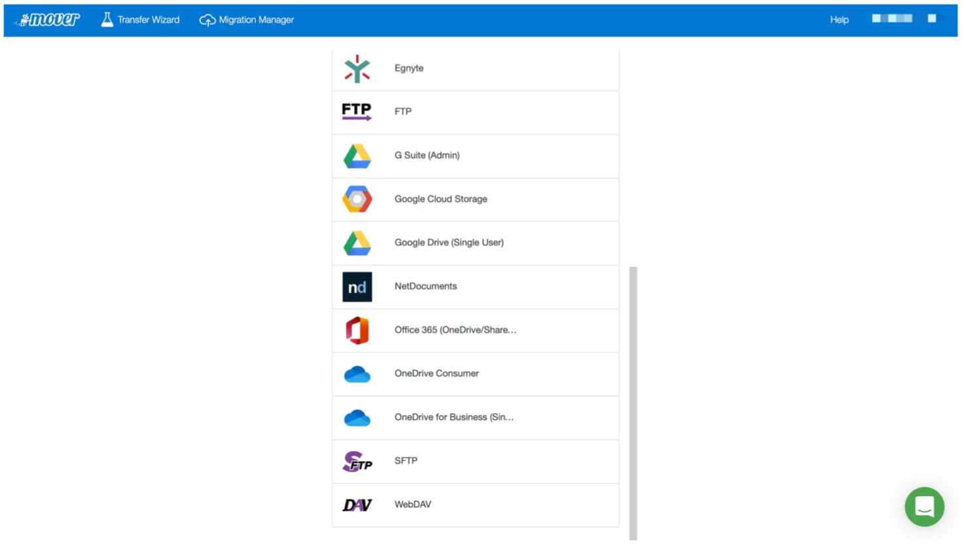Image resolution: width=962 pixels, height=544 pixels.
Task: Choose Google Cloud Storage text label
Action: pyautogui.click(x=441, y=199)
